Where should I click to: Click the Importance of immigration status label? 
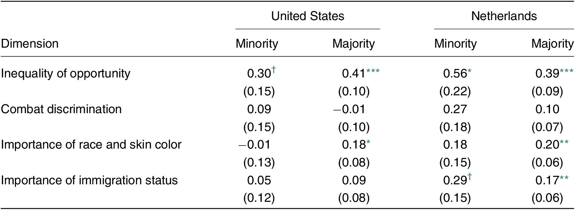(x=89, y=182)
